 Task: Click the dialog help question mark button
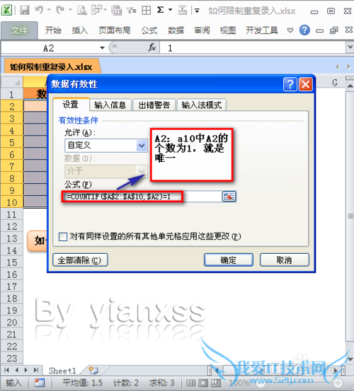[x=290, y=84]
